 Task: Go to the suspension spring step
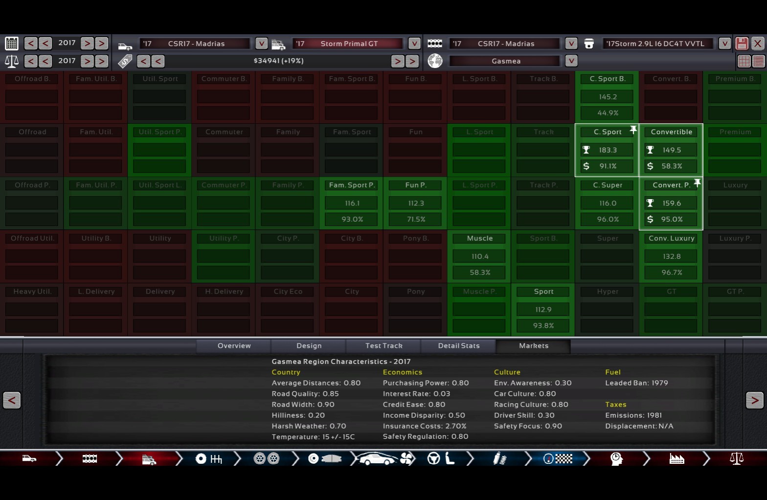pos(499,458)
